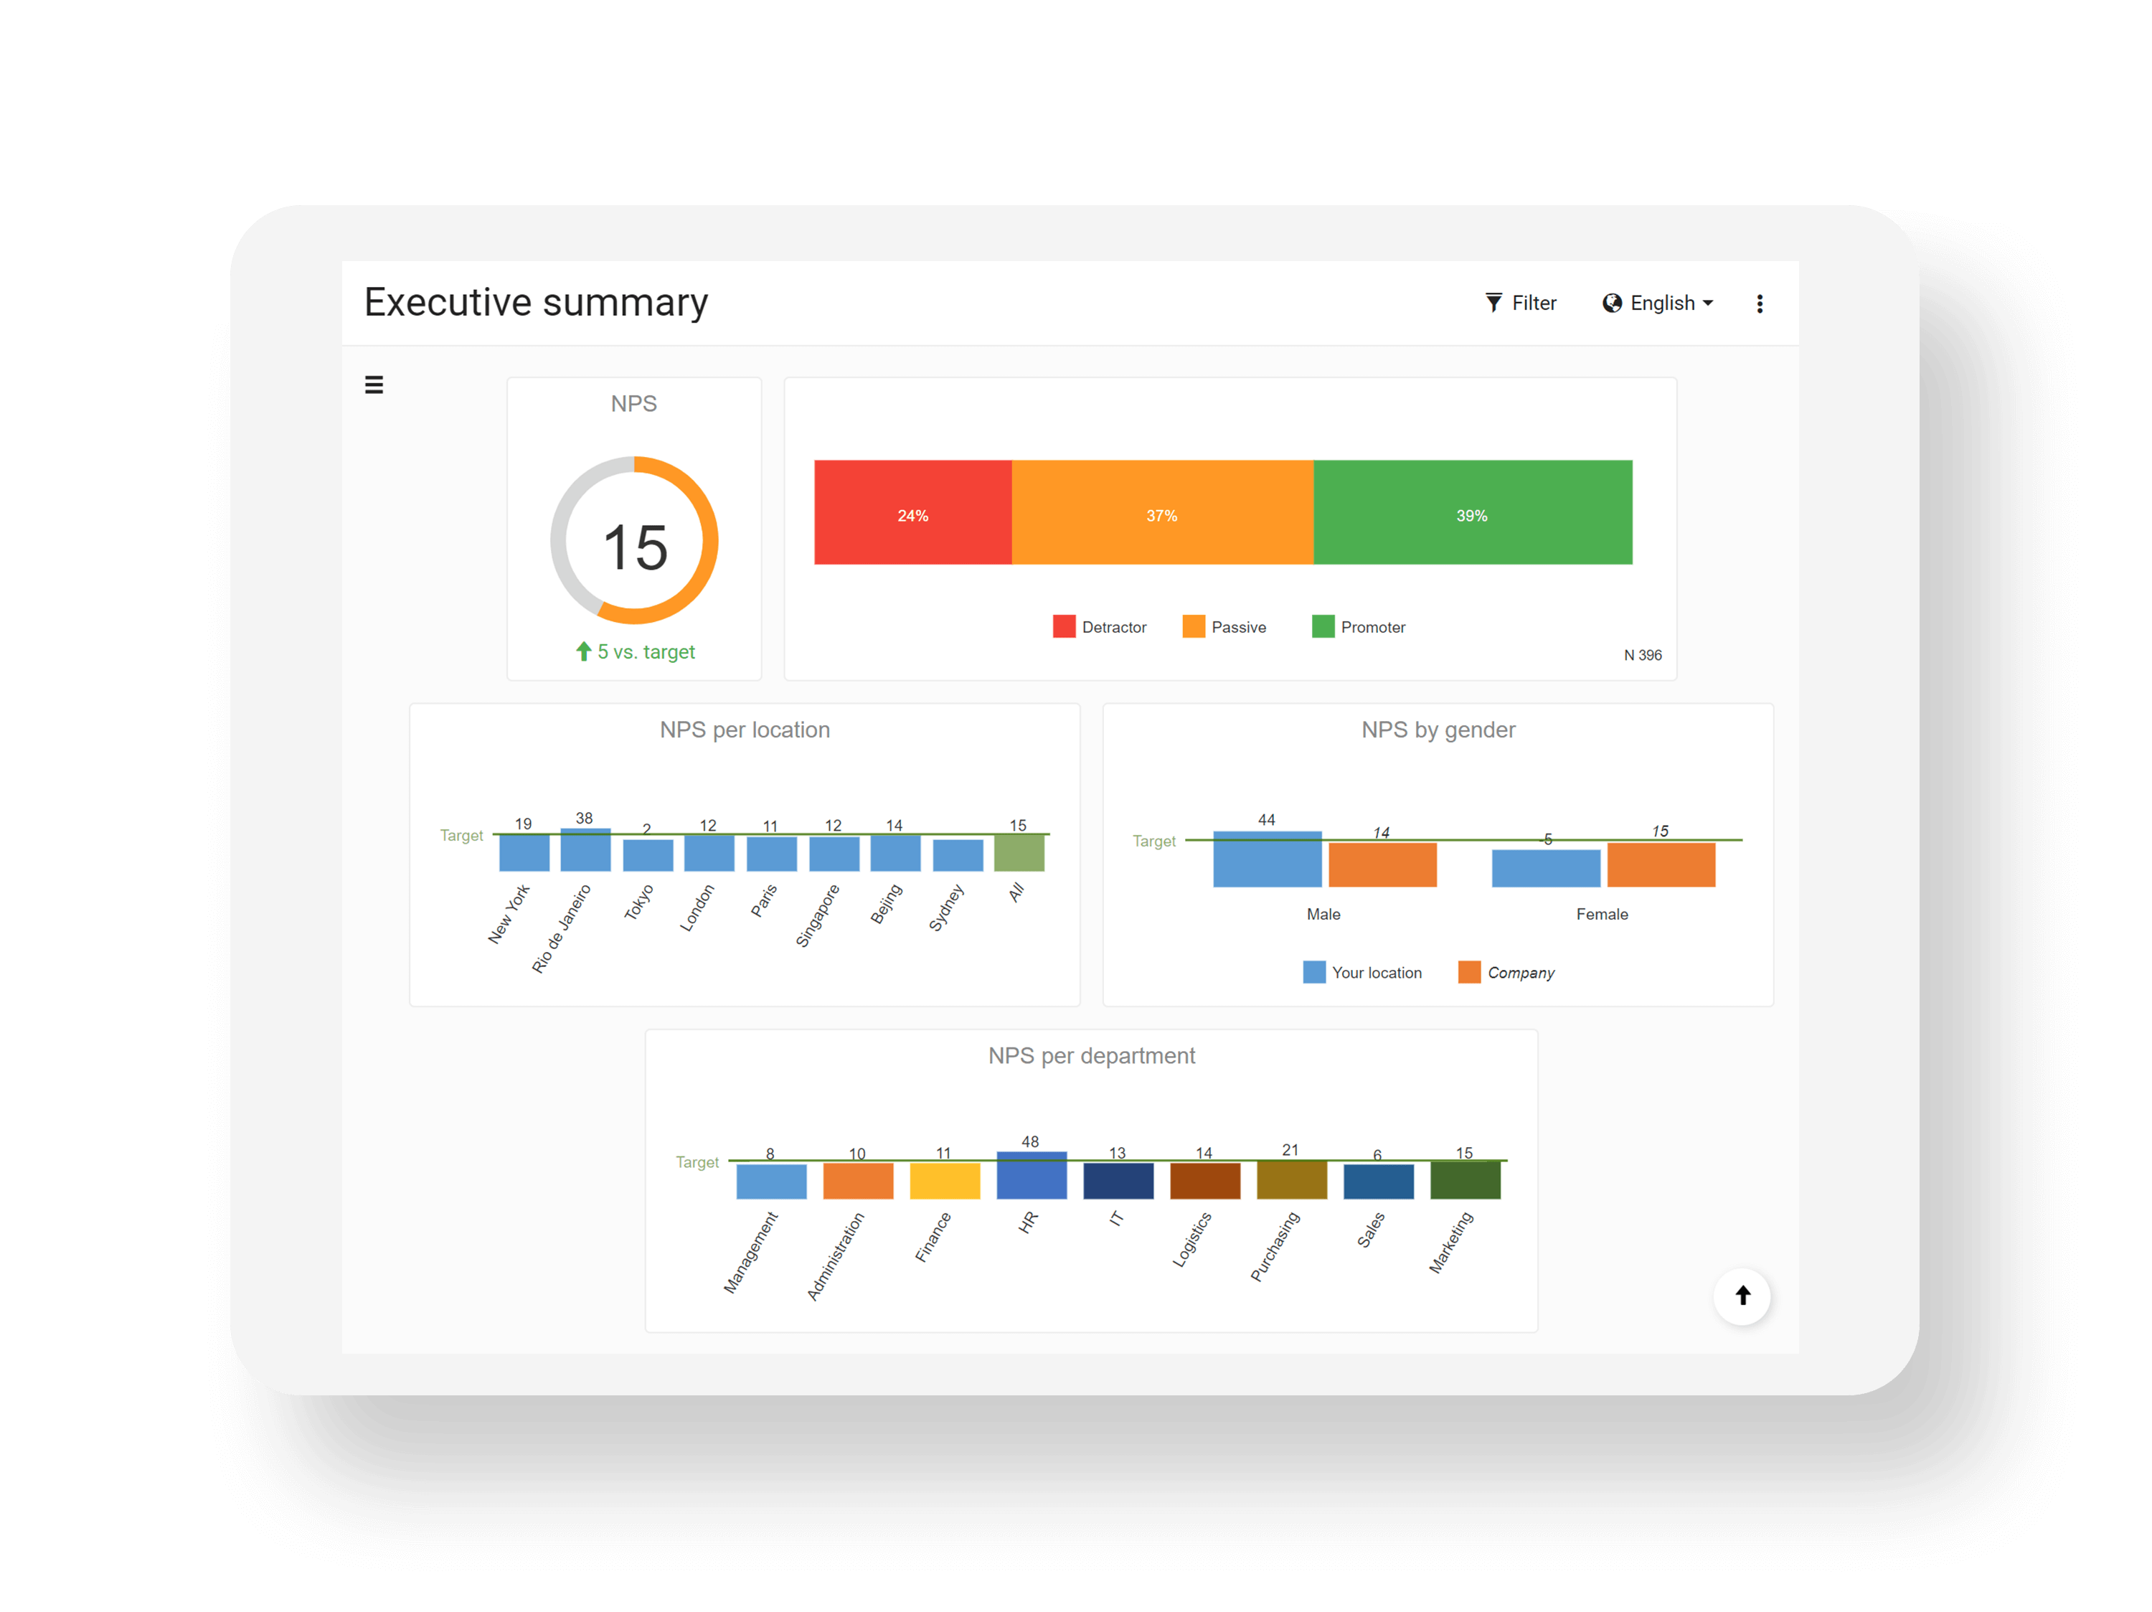Click the scroll-to-top arrow button
The image size is (2152, 1612).
[x=1742, y=1296]
